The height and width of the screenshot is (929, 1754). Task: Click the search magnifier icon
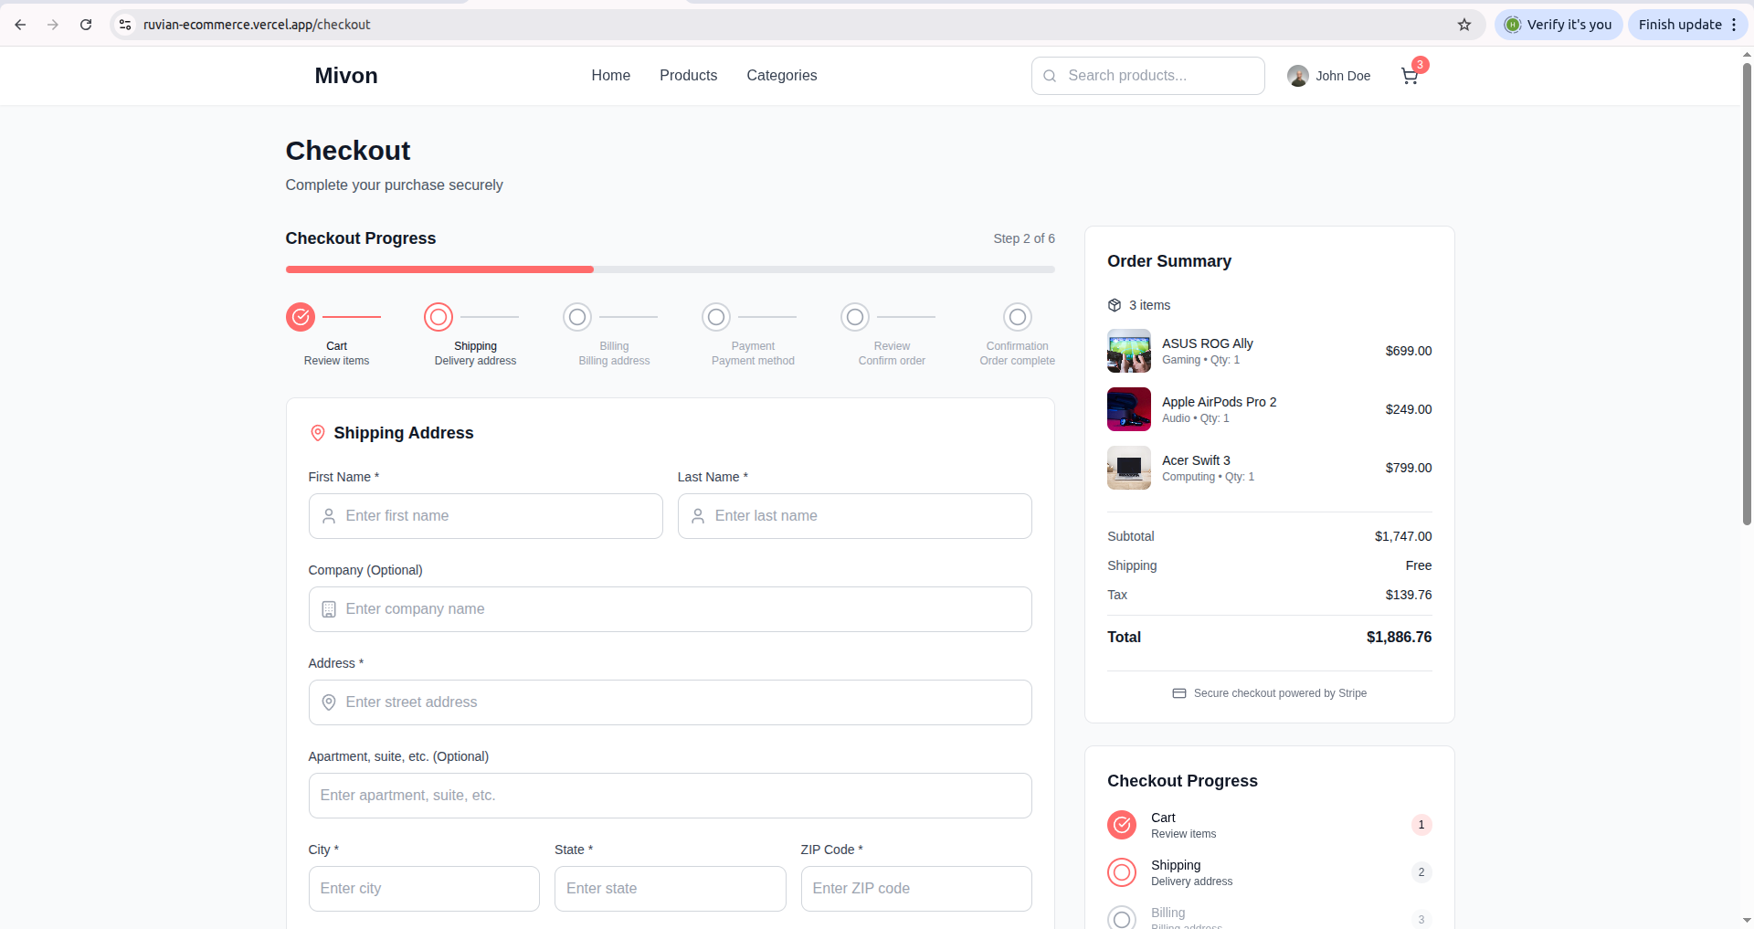[1050, 76]
